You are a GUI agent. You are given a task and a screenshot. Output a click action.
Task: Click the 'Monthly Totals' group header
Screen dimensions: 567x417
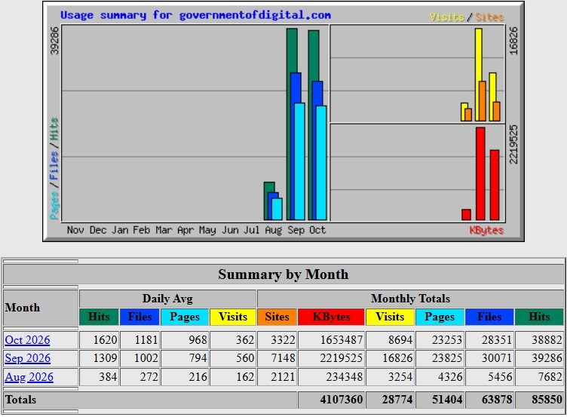410,299
